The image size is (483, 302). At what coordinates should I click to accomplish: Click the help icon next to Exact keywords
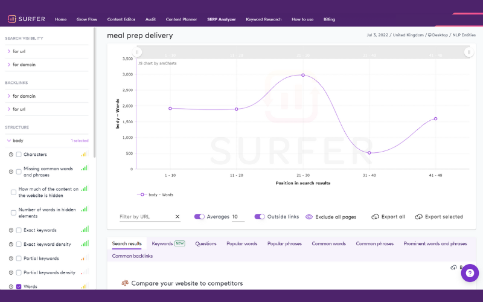(x=11, y=230)
